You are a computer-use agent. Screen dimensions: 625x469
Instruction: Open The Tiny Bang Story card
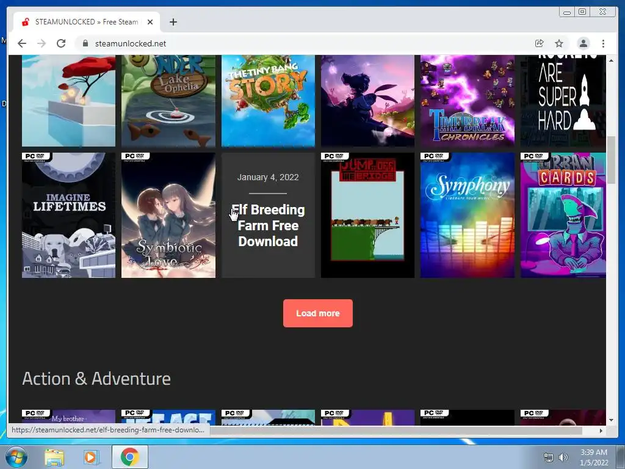(x=268, y=101)
